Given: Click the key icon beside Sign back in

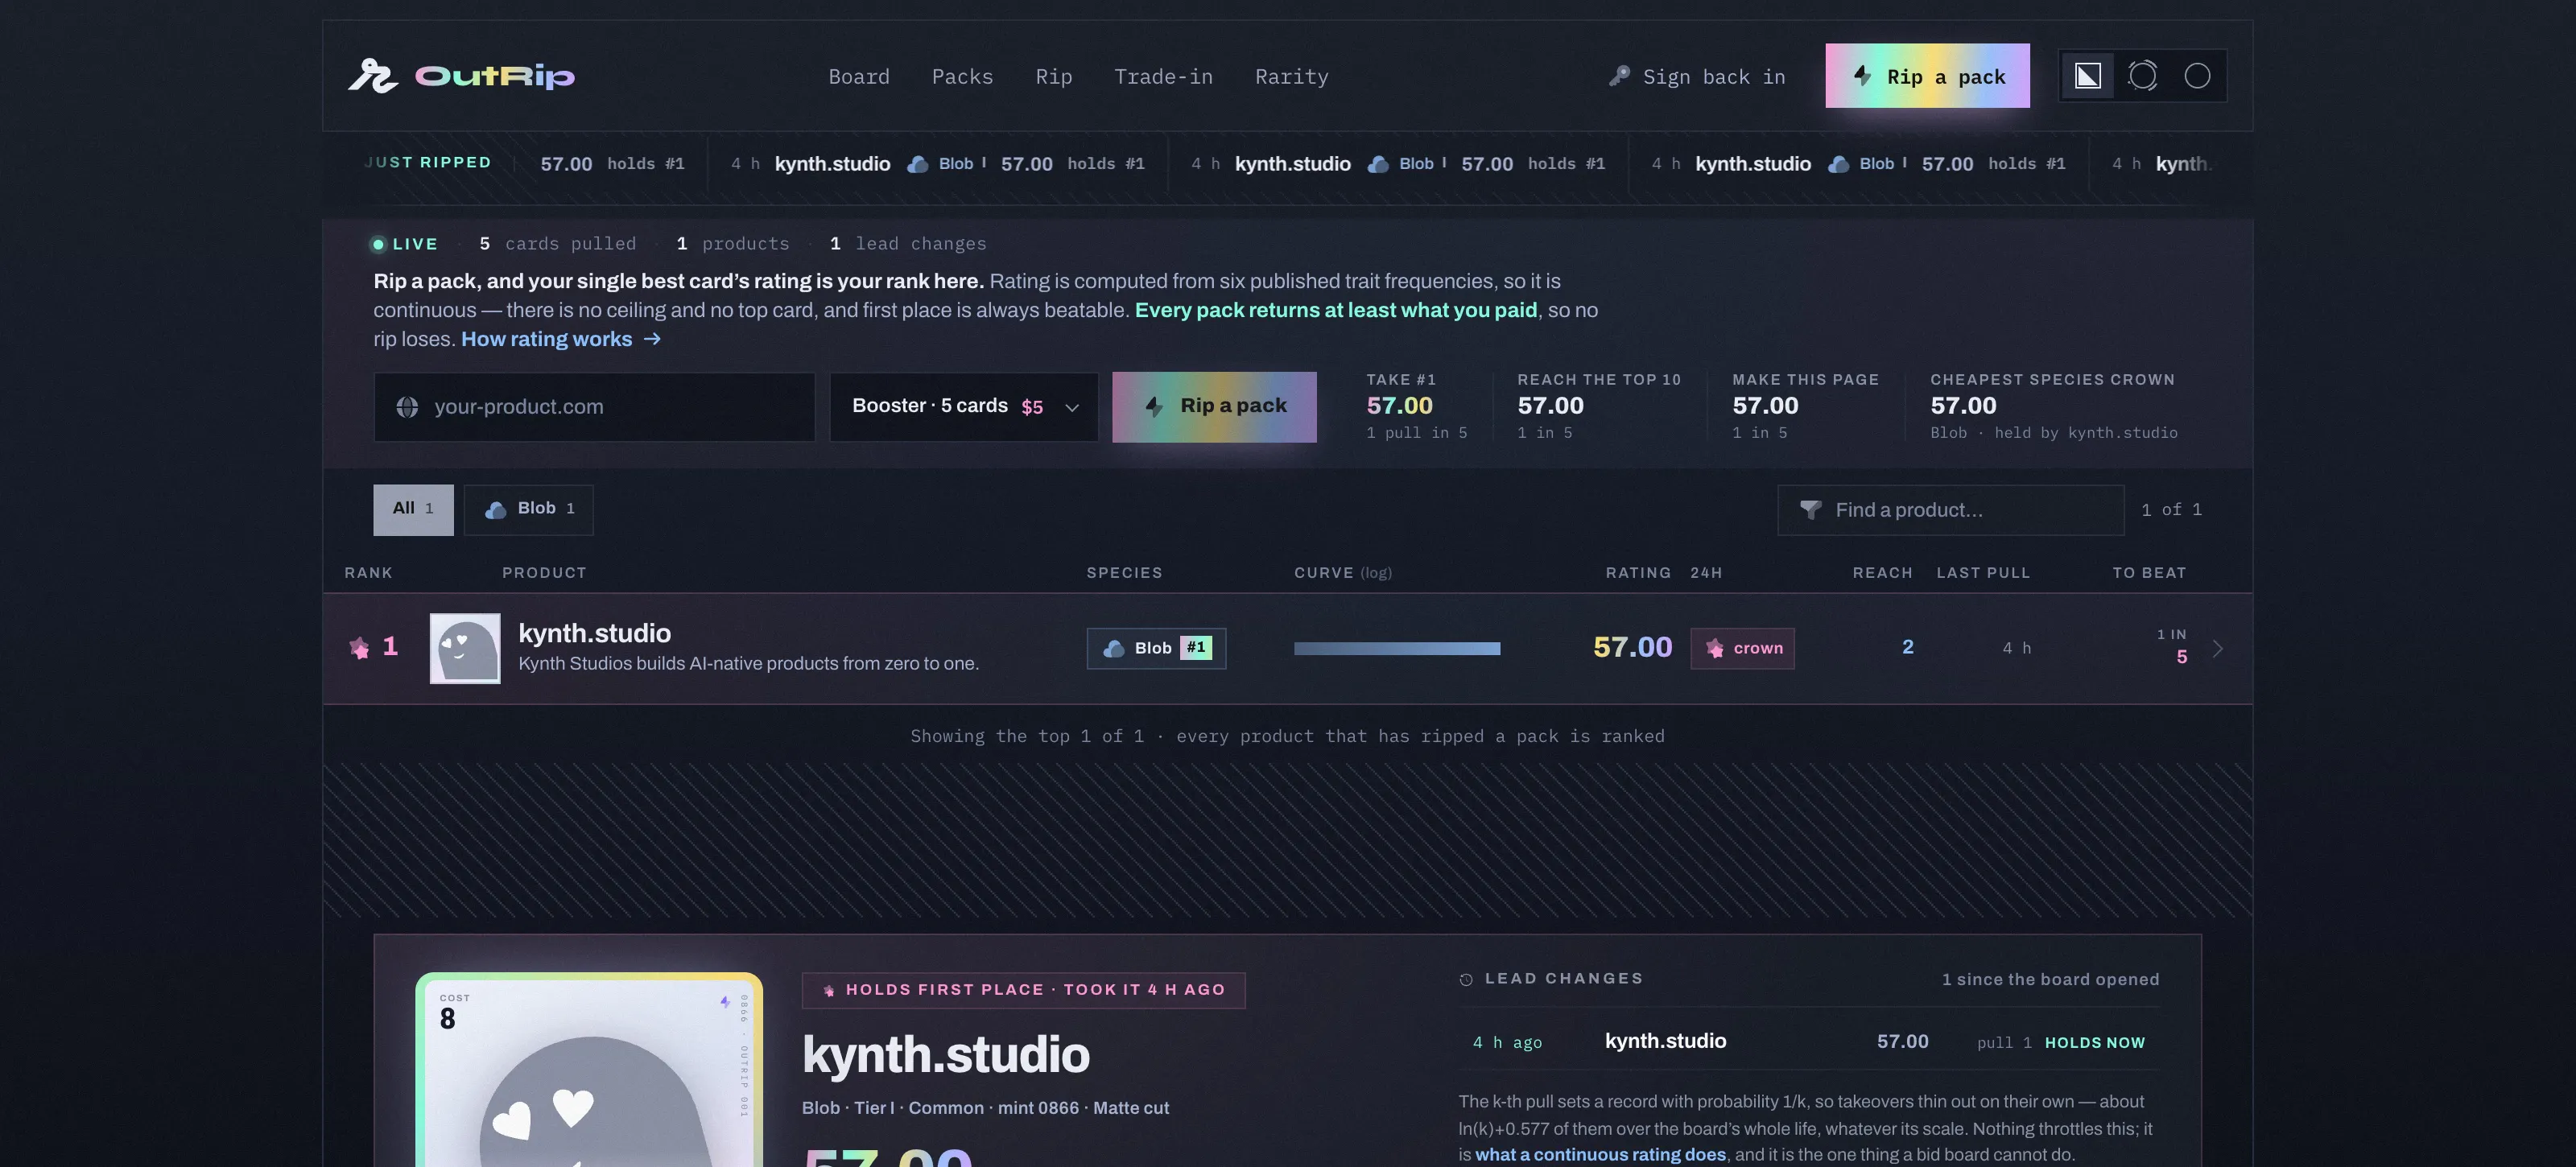Looking at the screenshot, I should (1619, 76).
